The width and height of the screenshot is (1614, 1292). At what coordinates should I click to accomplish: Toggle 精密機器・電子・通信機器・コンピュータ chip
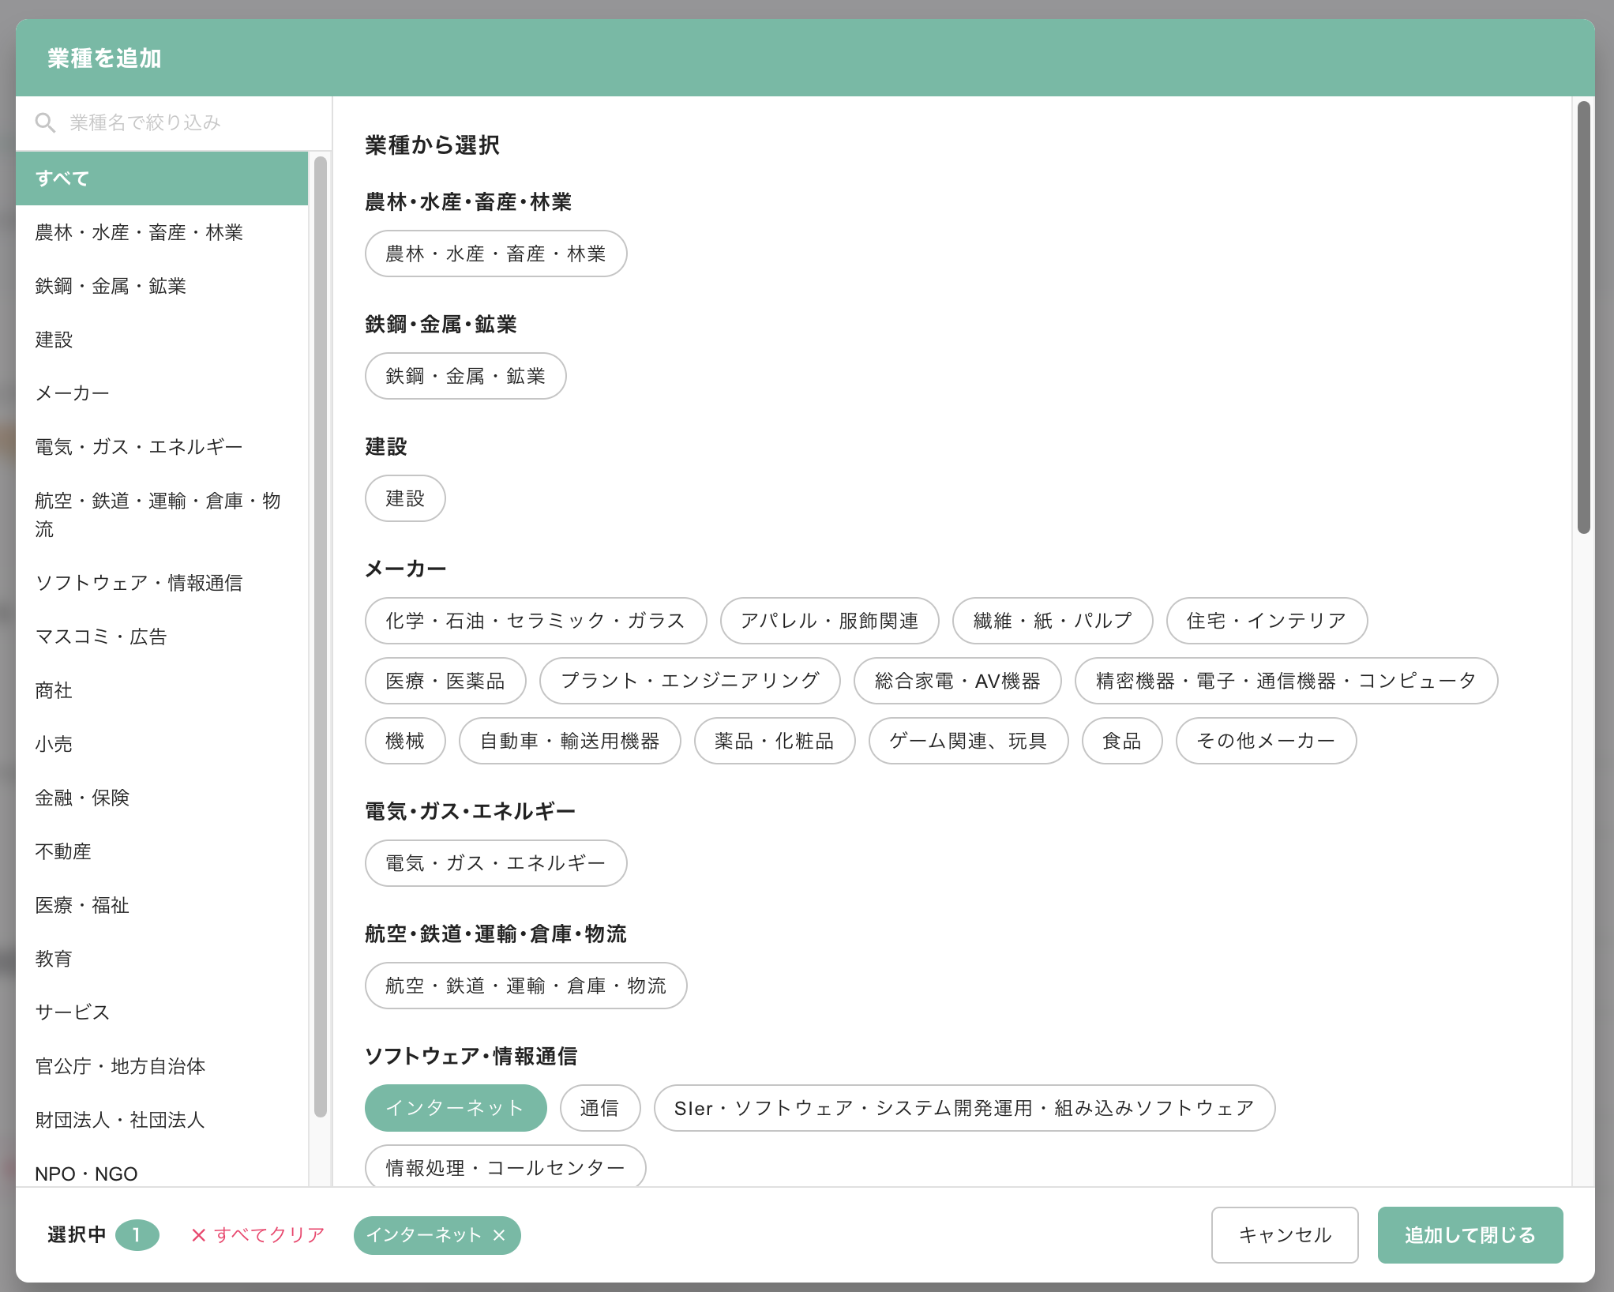pyautogui.click(x=1286, y=681)
